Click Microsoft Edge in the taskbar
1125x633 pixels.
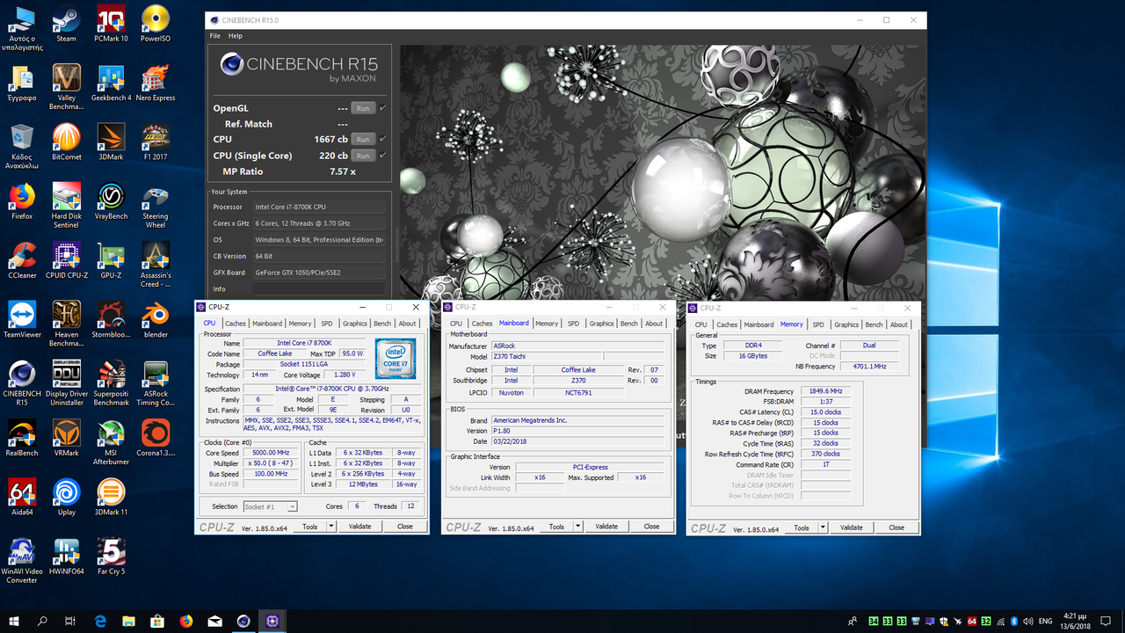[99, 621]
